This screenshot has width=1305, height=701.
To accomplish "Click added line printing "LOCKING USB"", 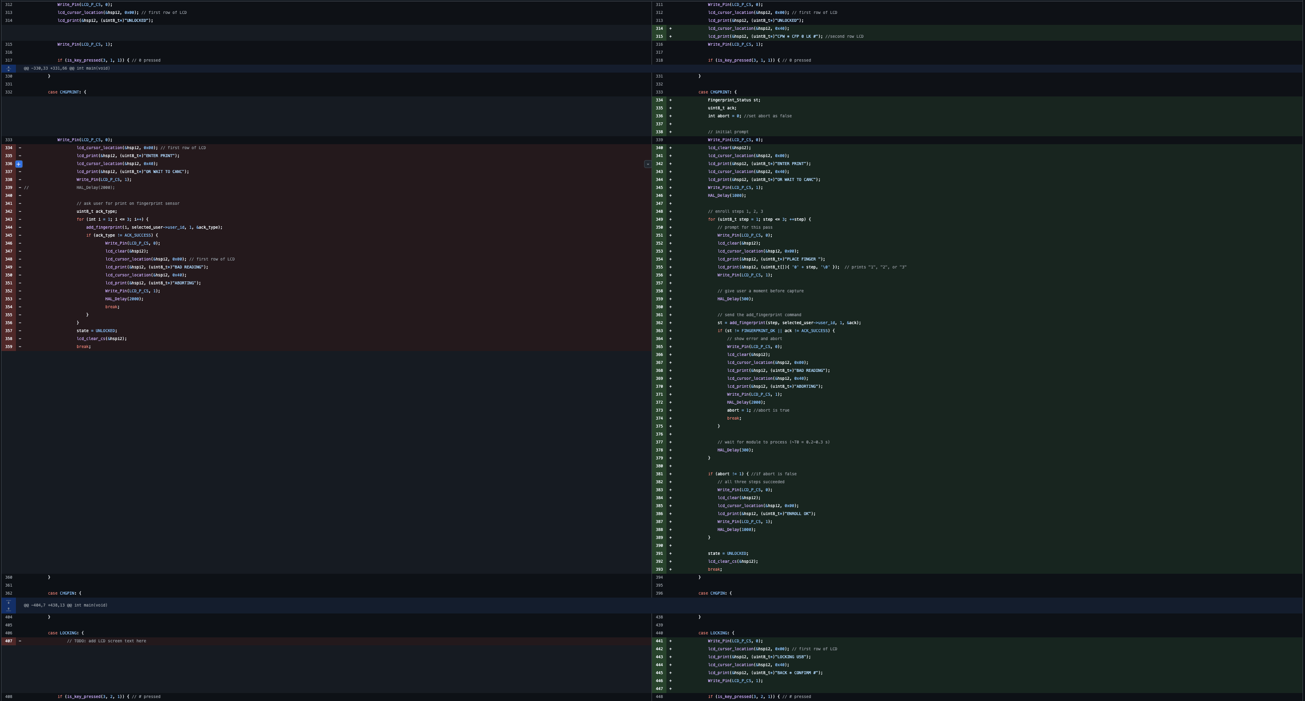I will [759, 657].
